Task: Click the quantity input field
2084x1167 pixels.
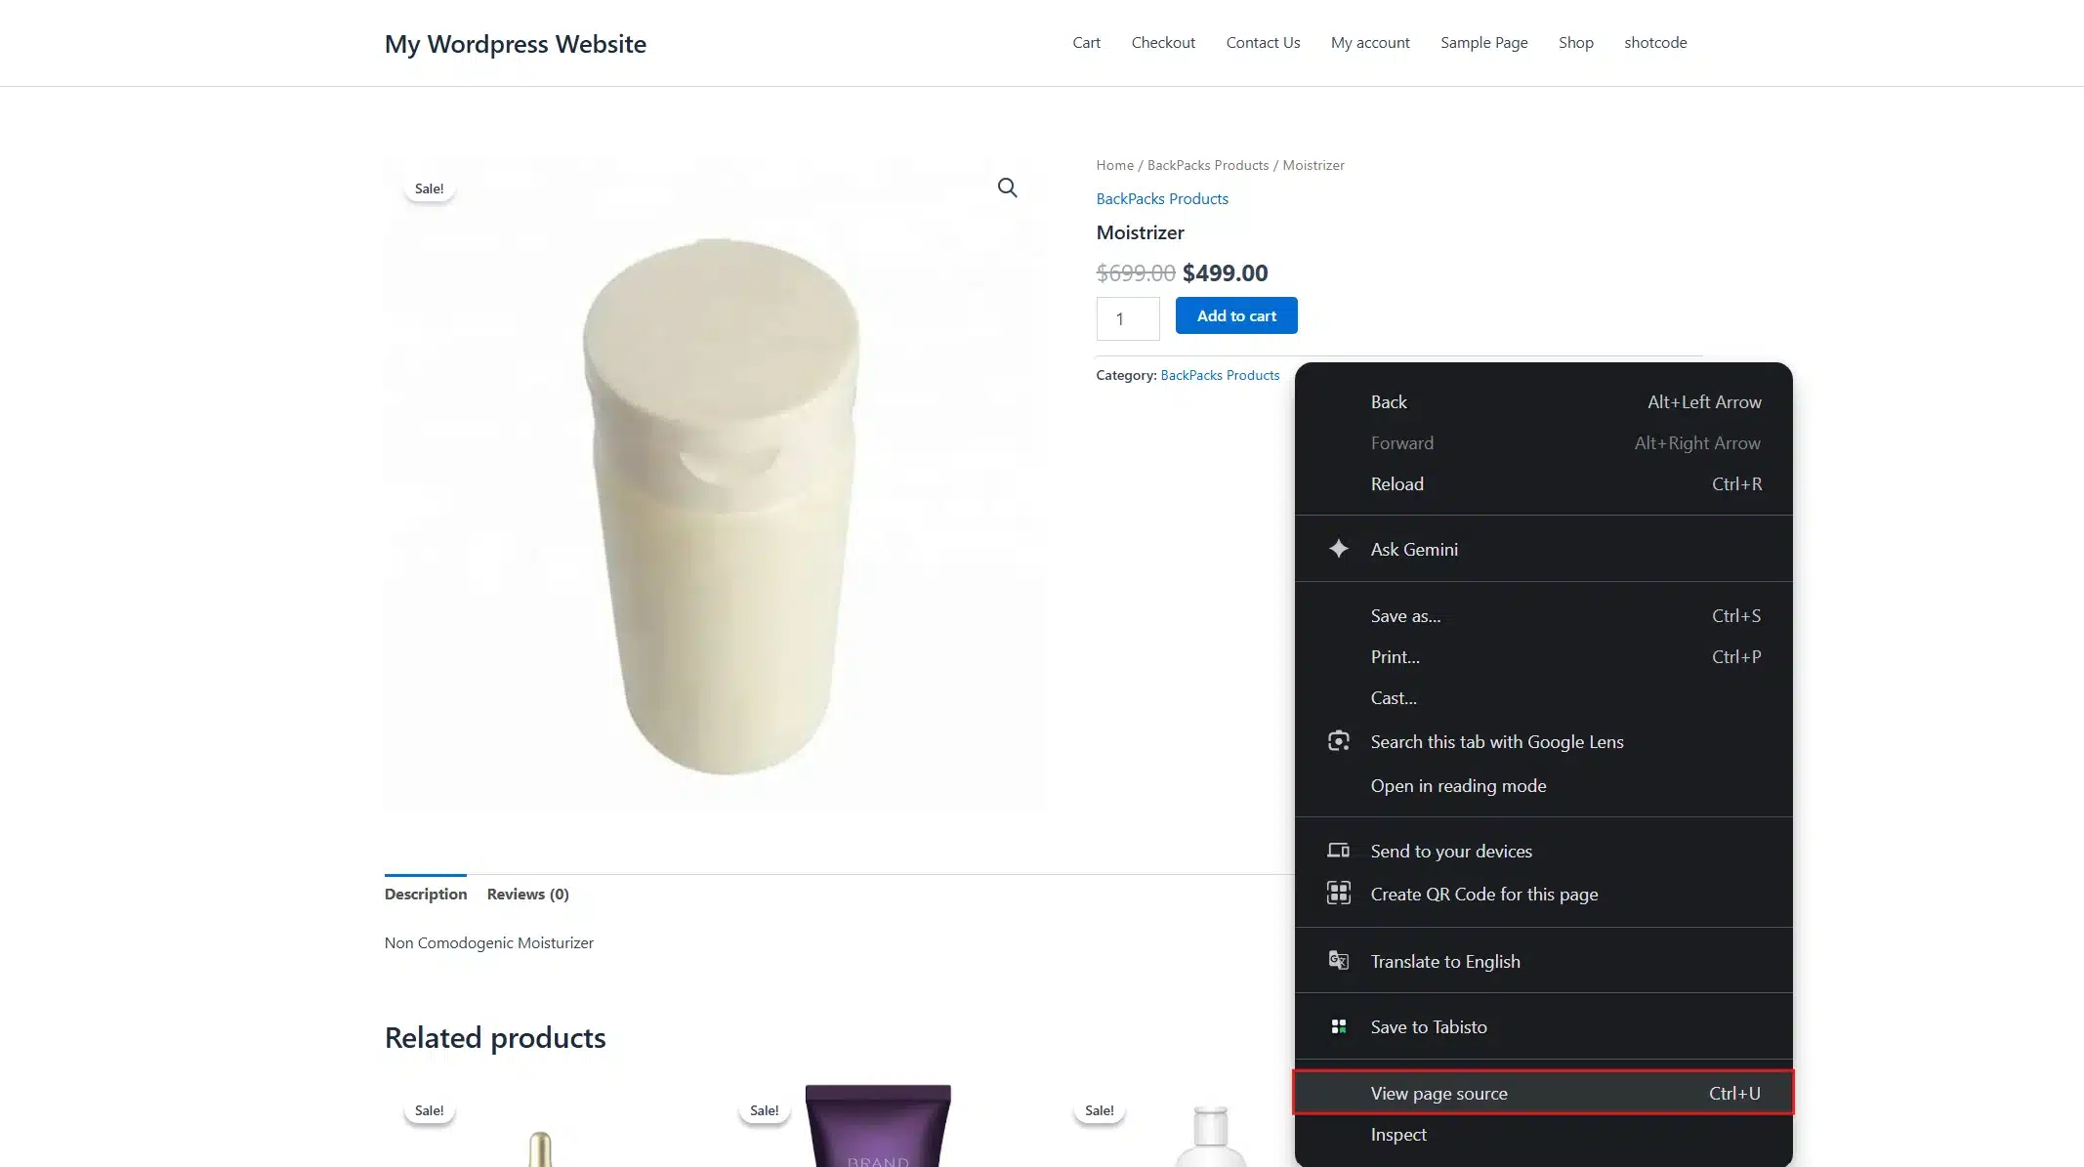Action: click(1128, 318)
